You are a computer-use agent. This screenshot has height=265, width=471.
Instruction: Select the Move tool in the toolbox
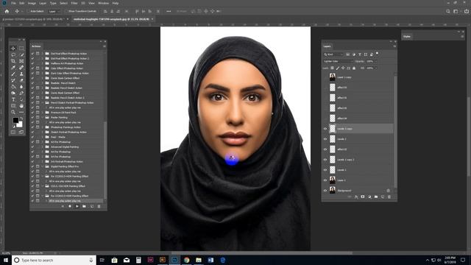point(13,49)
